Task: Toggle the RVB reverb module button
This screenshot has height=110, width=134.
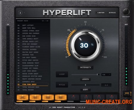Action: coord(48,97)
